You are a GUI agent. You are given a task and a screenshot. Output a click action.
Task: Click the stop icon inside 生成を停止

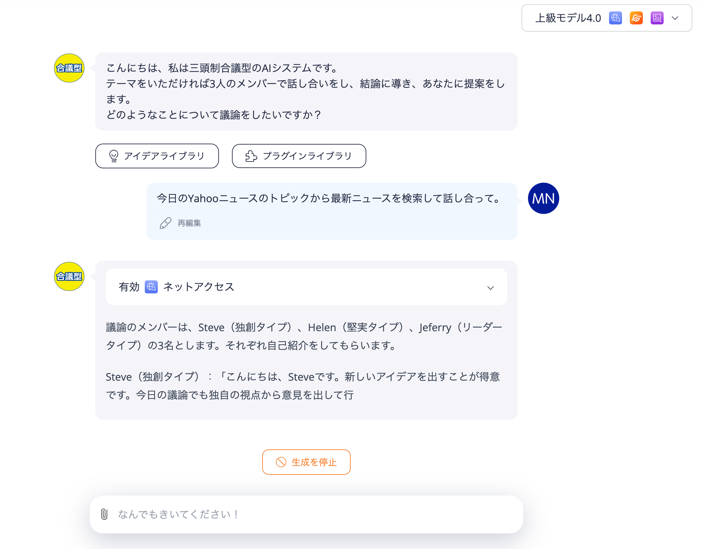pos(281,462)
